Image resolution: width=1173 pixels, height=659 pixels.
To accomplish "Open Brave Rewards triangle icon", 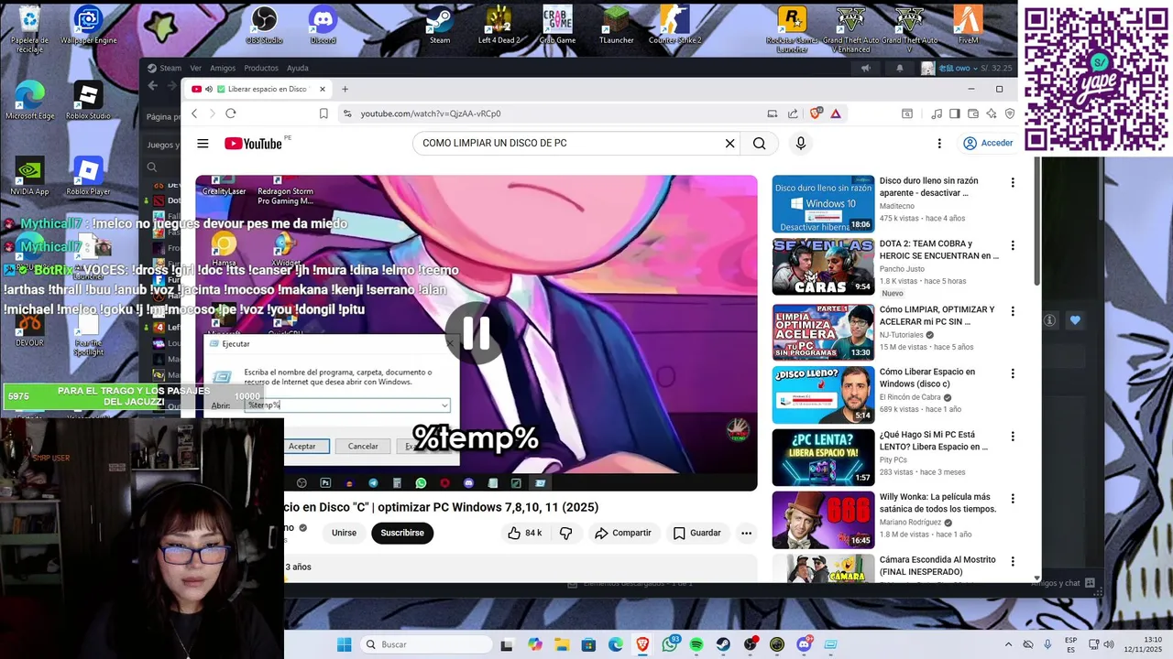I will pos(836,113).
